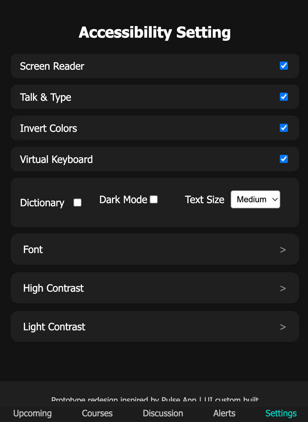Expand the Font settings row
The height and width of the screenshot is (422, 308).
[283, 249]
